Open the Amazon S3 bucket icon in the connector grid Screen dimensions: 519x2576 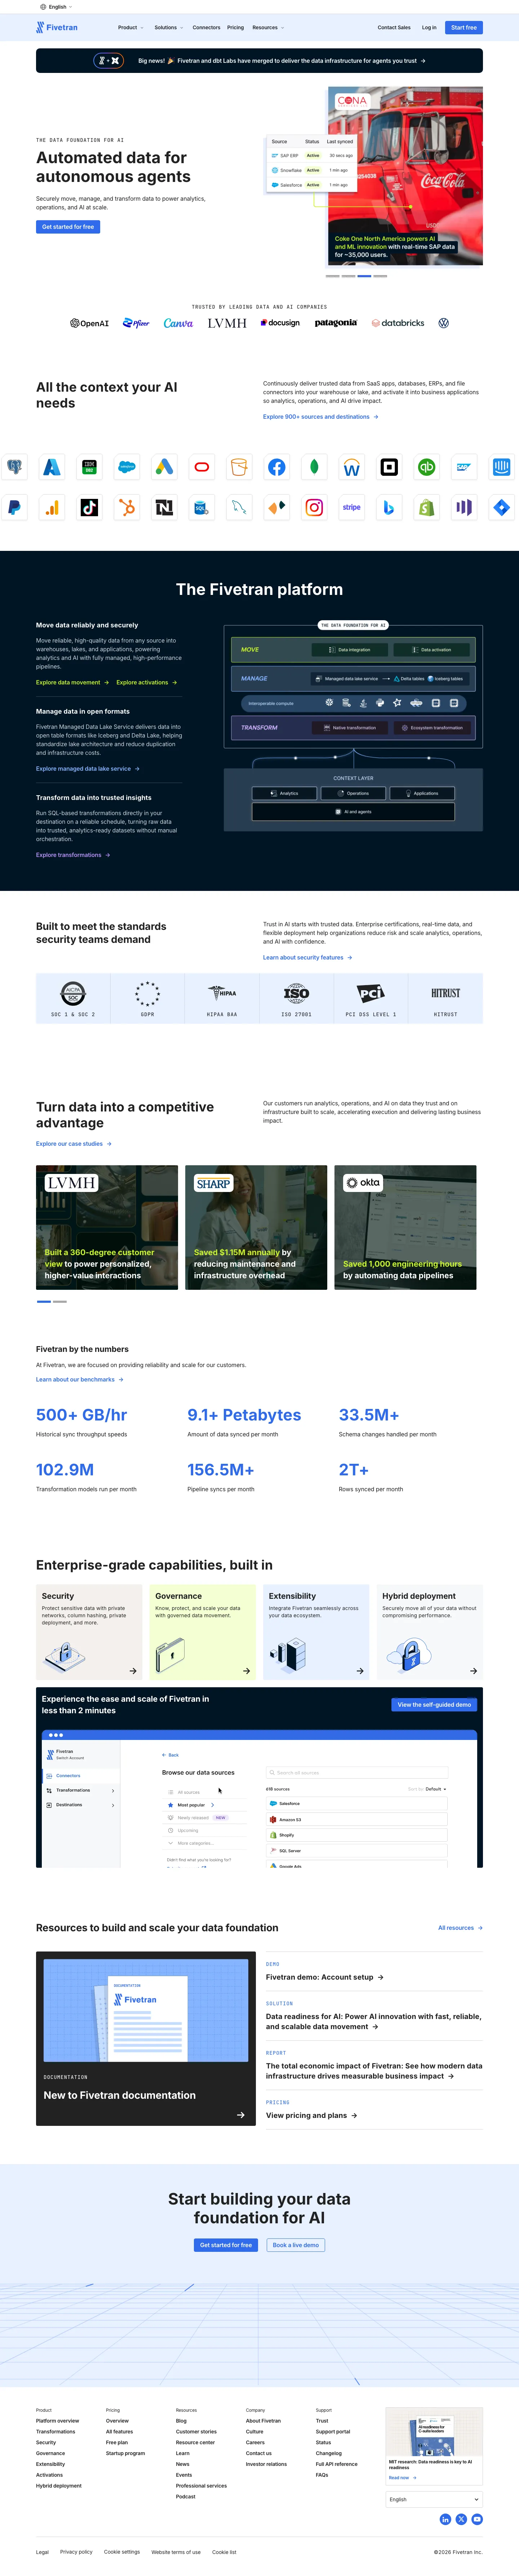pyautogui.click(x=240, y=467)
